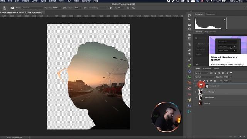This screenshot has height=139, width=247.
Task: Open the Window menu
Action: click(x=86, y=1)
